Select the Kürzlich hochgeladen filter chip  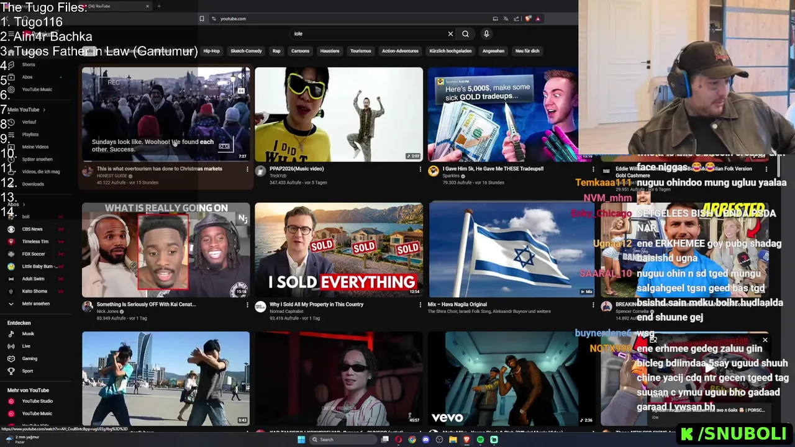click(450, 51)
